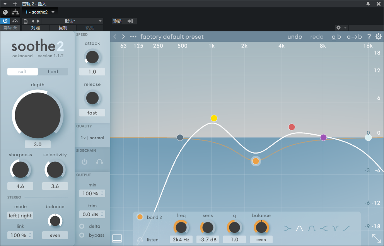Image resolution: width=384 pixels, height=246 pixels.
Task: Click the attack knob
Action: tap(92, 57)
